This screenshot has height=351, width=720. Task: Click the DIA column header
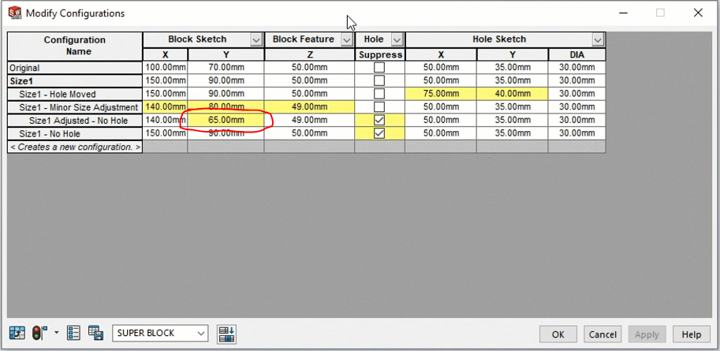pos(576,54)
